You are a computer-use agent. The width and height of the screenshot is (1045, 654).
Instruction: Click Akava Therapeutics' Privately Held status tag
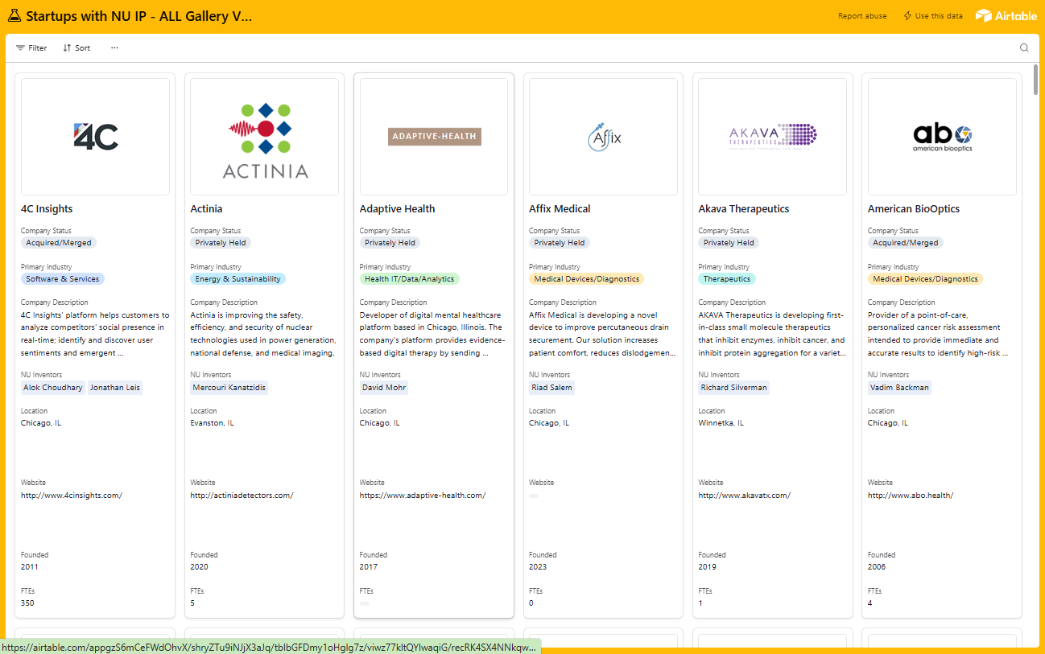coord(729,243)
